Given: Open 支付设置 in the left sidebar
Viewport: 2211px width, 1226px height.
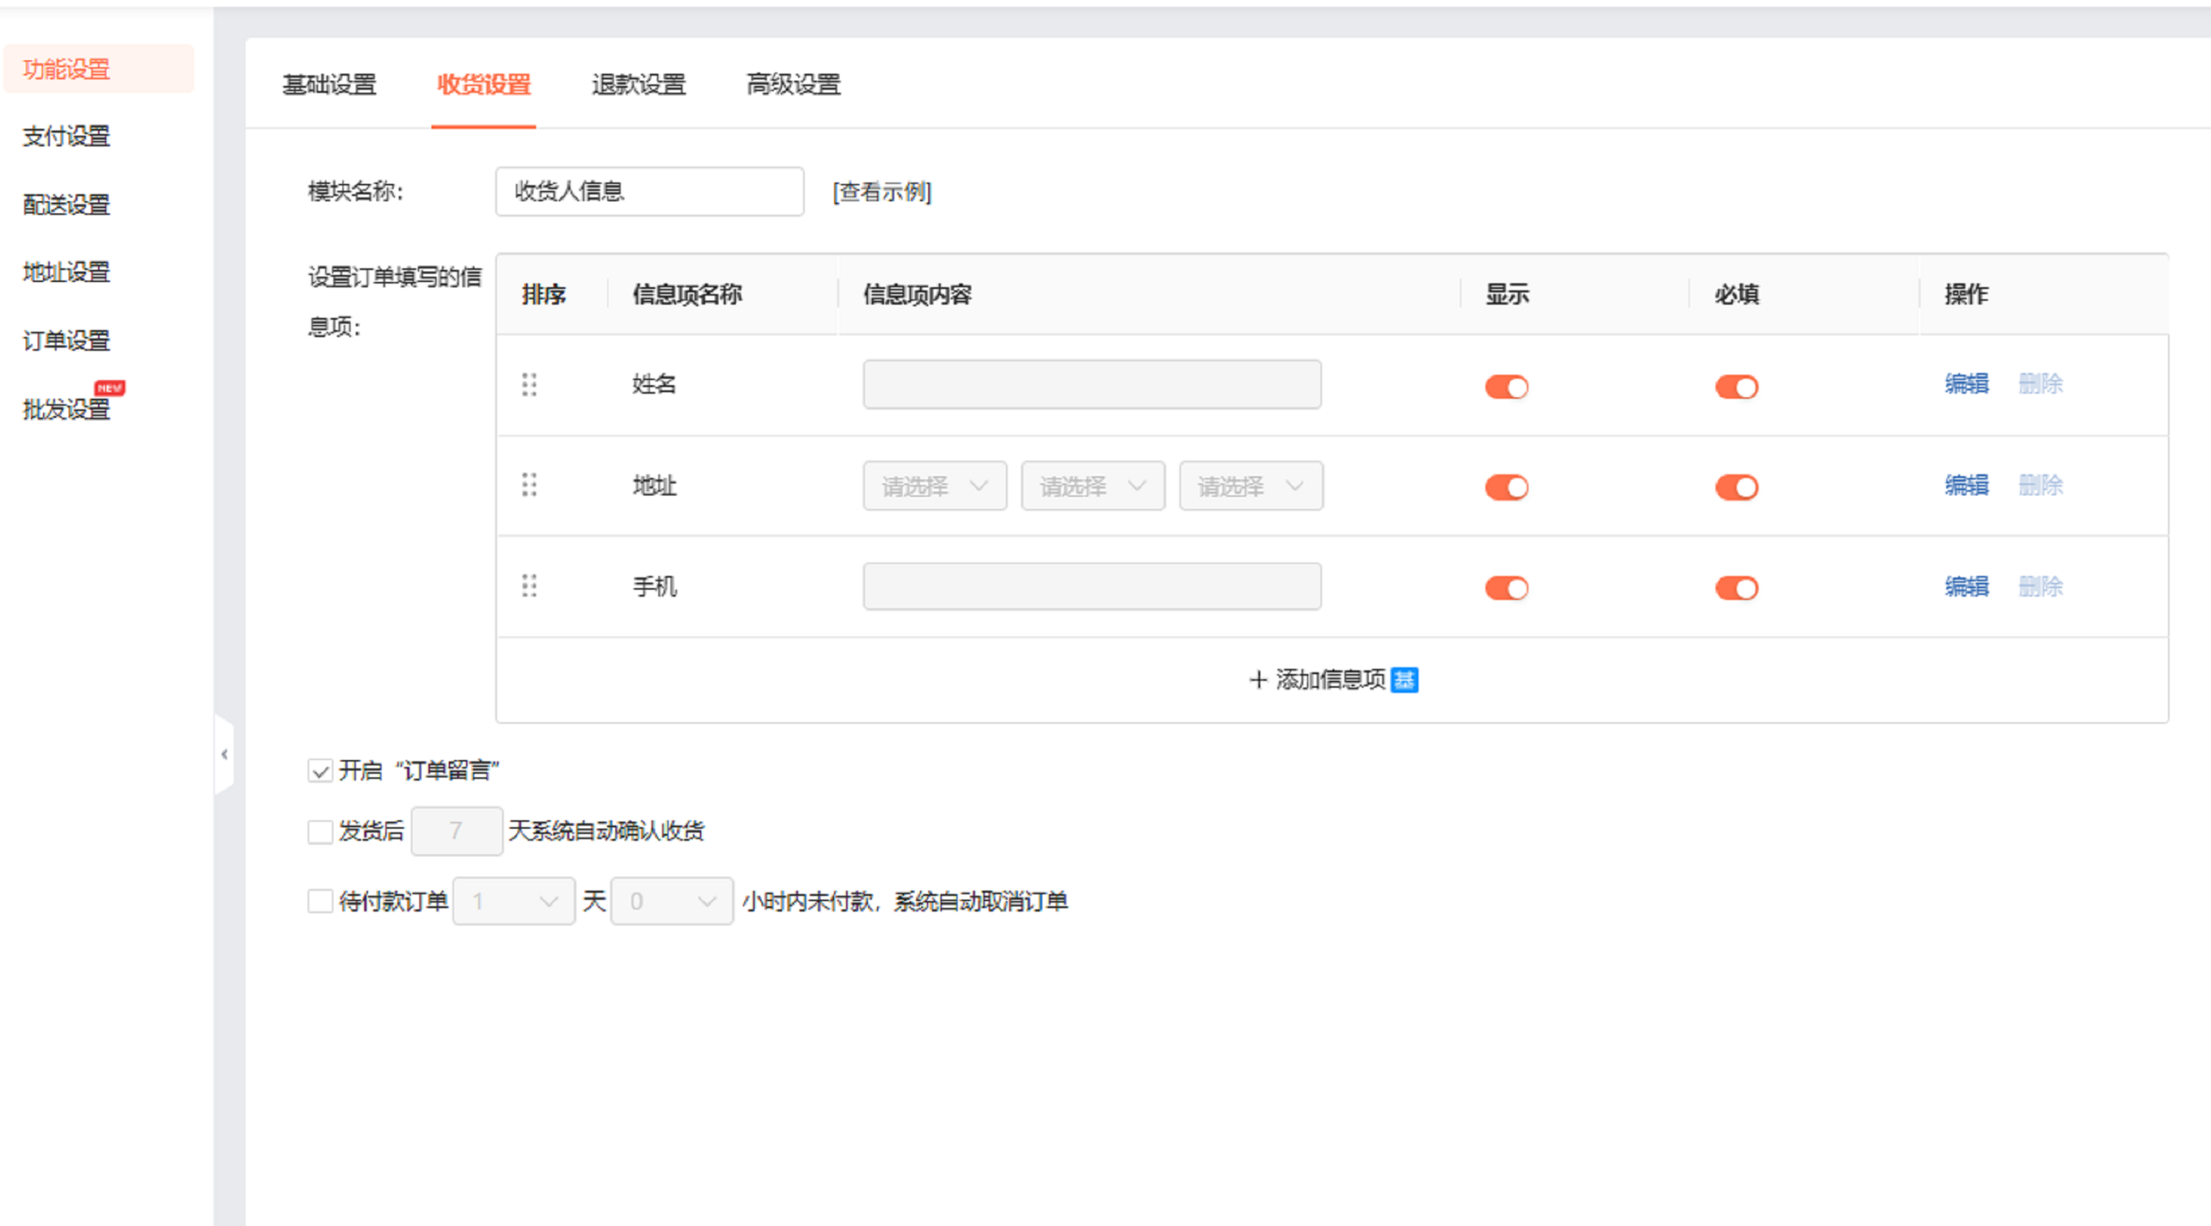Looking at the screenshot, I should pos(67,137).
